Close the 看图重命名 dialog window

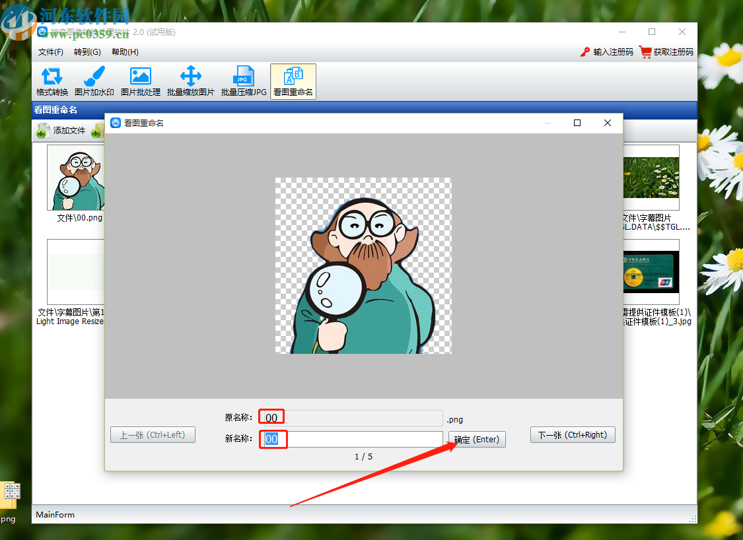[x=608, y=123]
